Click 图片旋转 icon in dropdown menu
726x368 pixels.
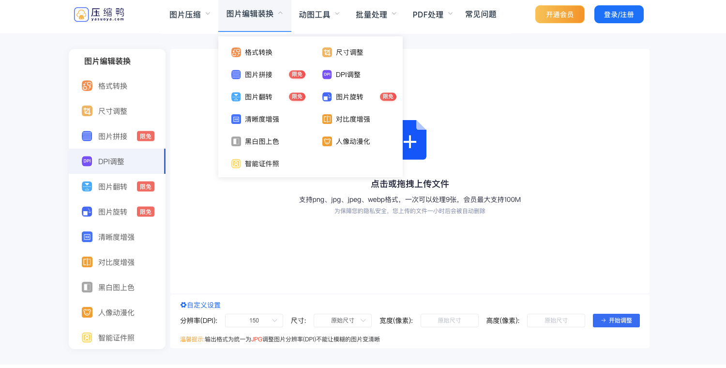[x=327, y=97]
